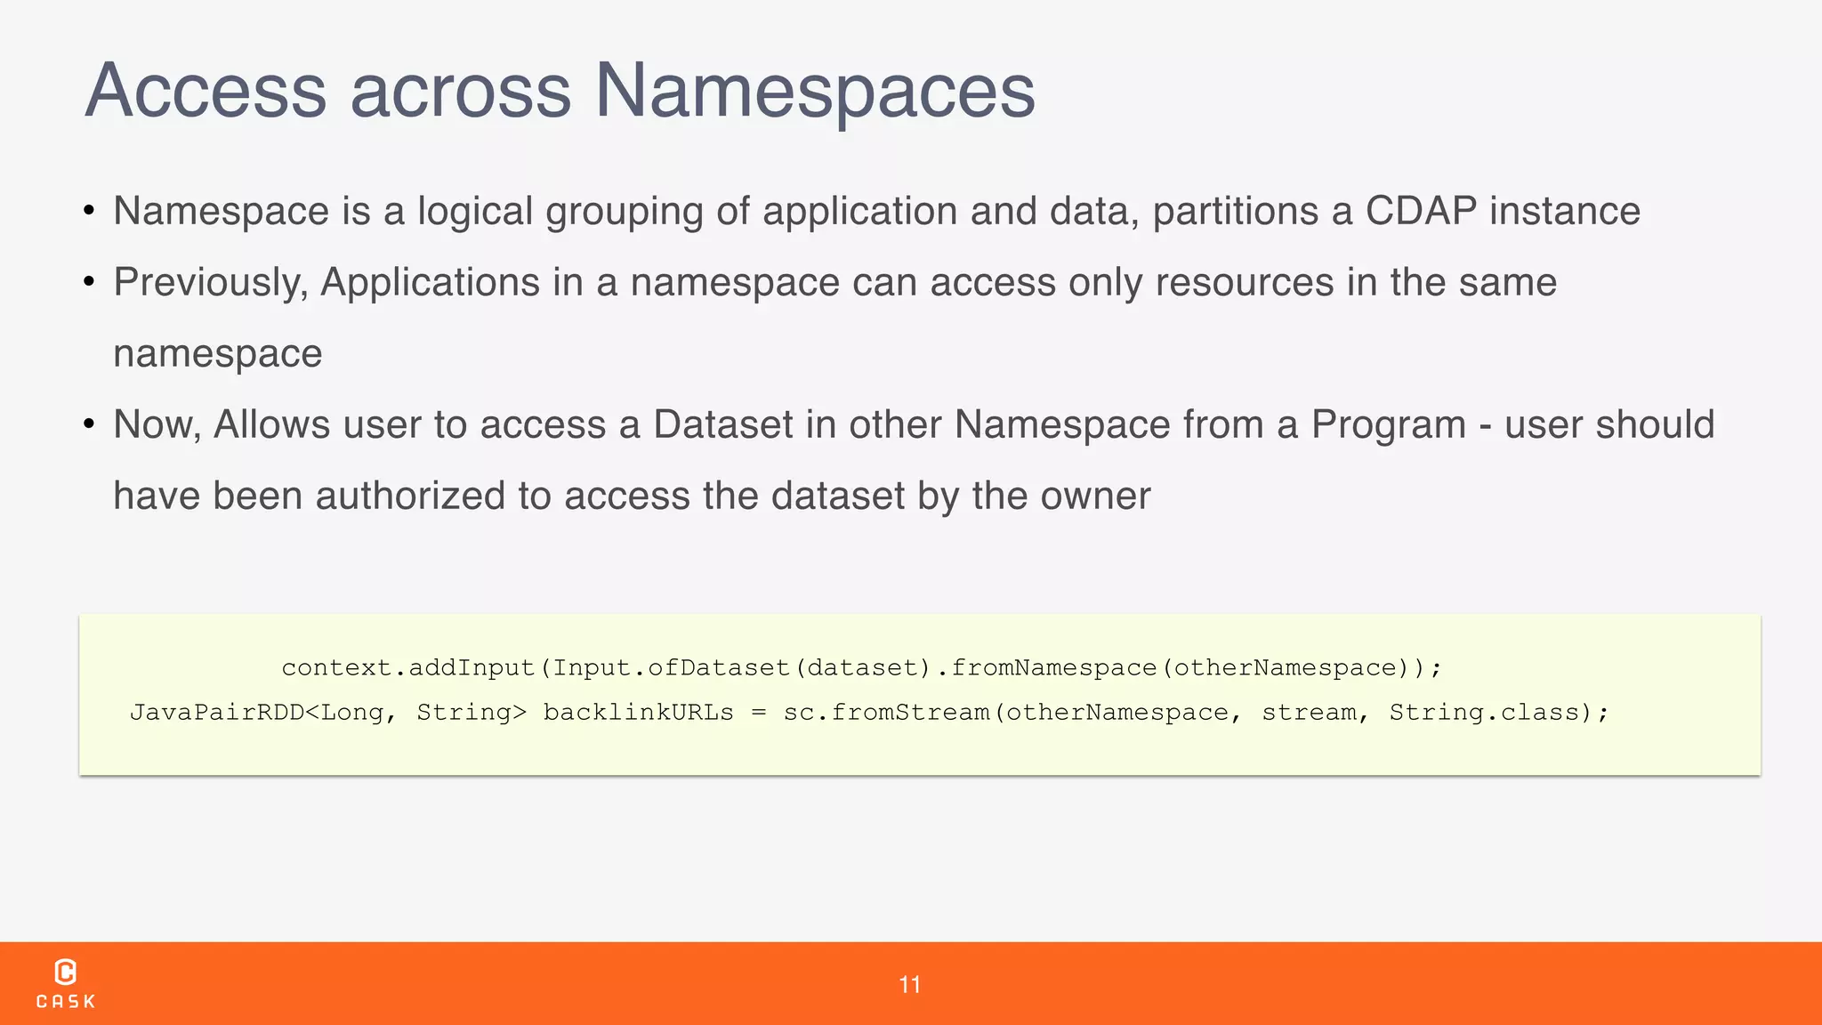Click the line 'have been authorized to access'
This screenshot has height=1025, width=1822.
point(632,496)
